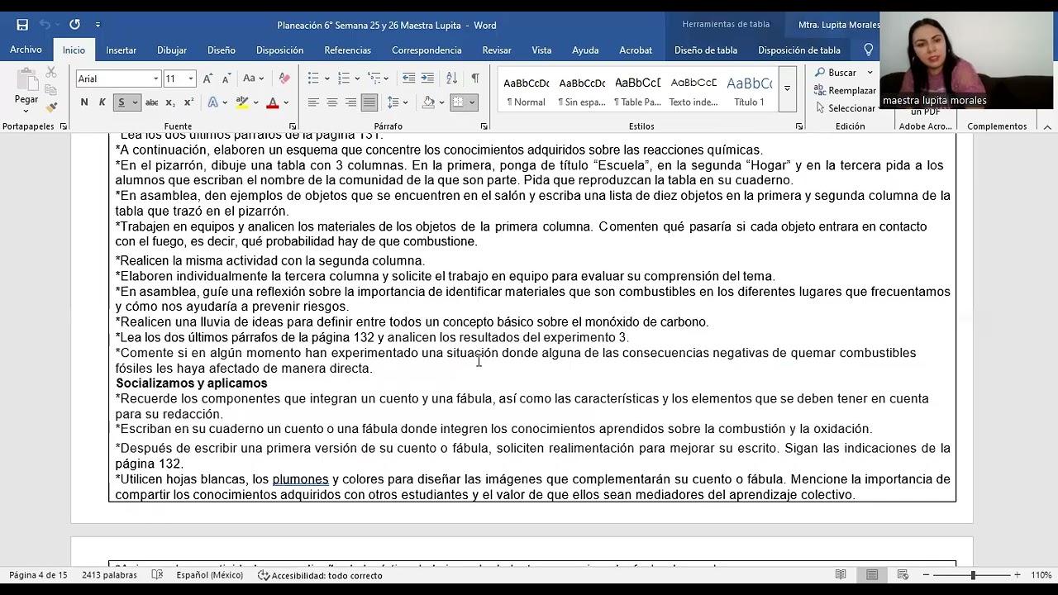Open Fuente dialog launcher
Viewport: 1058px width, 595px height.
pos(292,126)
